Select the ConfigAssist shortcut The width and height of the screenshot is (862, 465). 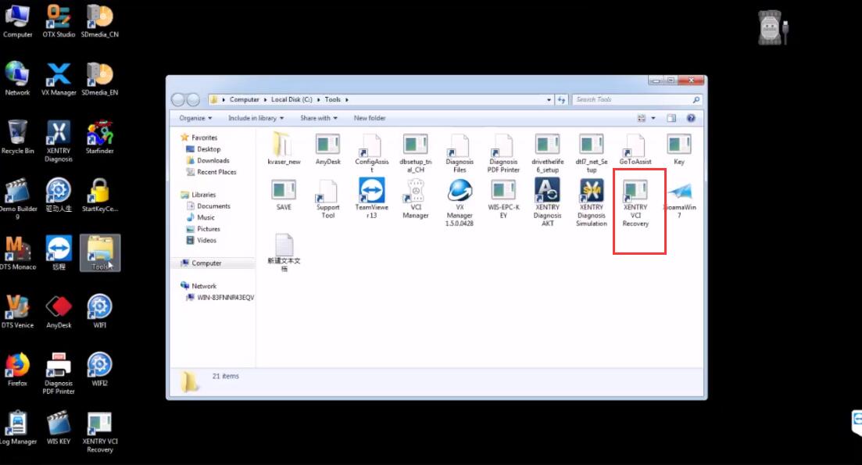pyautogui.click(x=372, y=153)
